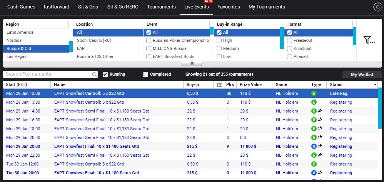Check the Completed tournaments checkbox
This screenshot has width=384, height=182.
tap(146, 74)
